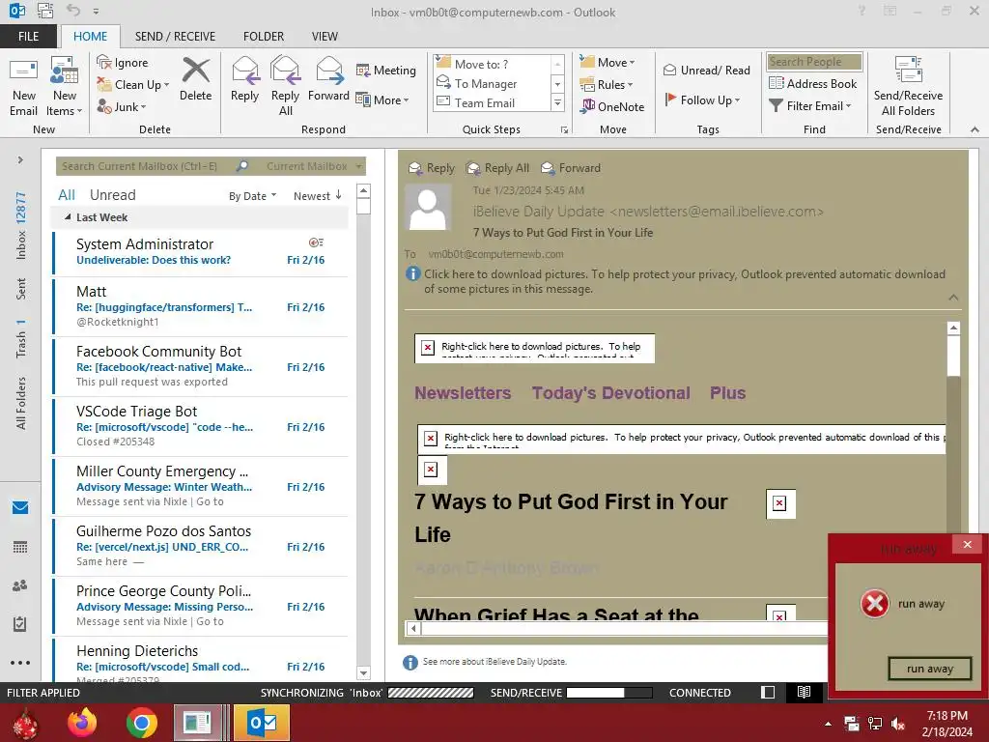
Task: Open the Tasks view icon
Action: [x=20, y=624]
